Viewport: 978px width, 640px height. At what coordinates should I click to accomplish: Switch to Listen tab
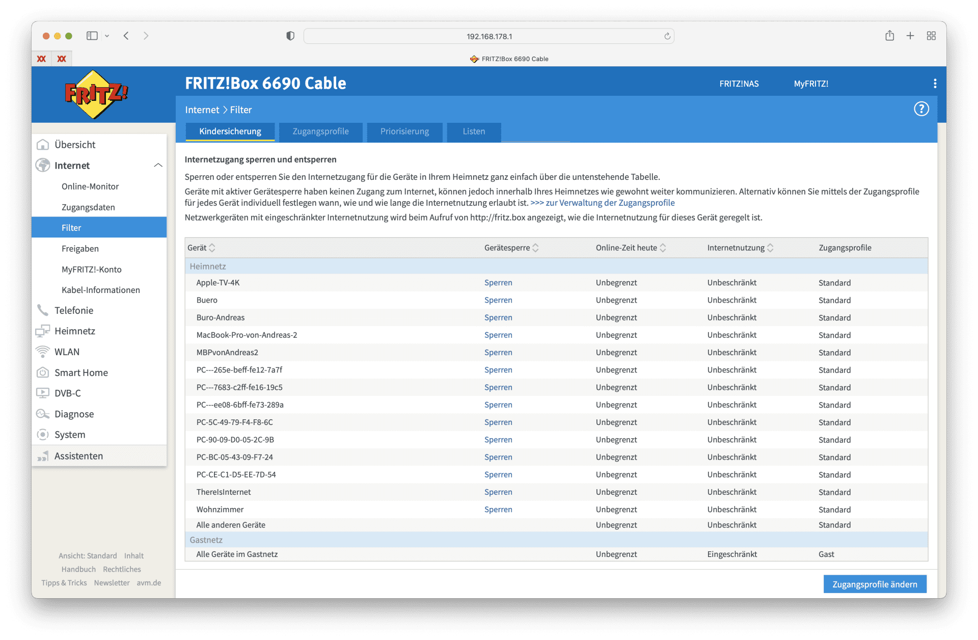coord(474,132)
